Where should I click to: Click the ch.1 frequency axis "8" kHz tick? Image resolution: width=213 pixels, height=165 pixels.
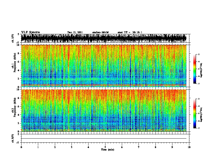pos(19,53)
